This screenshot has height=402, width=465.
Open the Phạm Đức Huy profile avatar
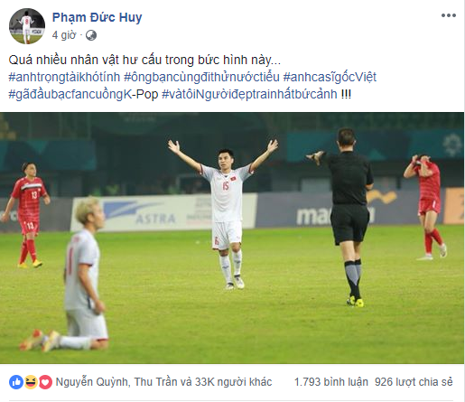pyautogui.click(x=27, y=26)
